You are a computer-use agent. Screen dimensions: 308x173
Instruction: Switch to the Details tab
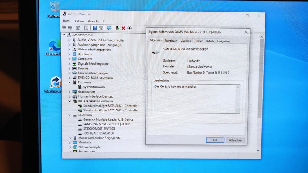coord(210,41)
